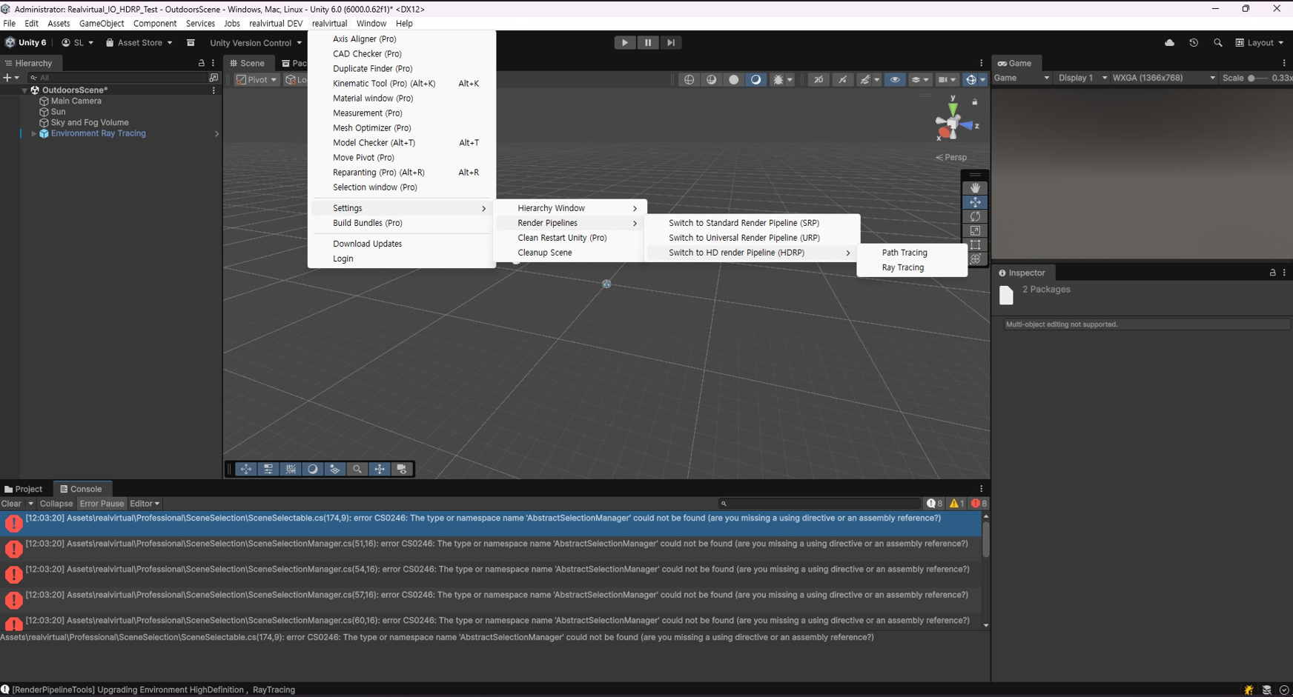This screenshot has height=697, width=1293.
Task: Click the Step forward button
Action: coord(670,43)
